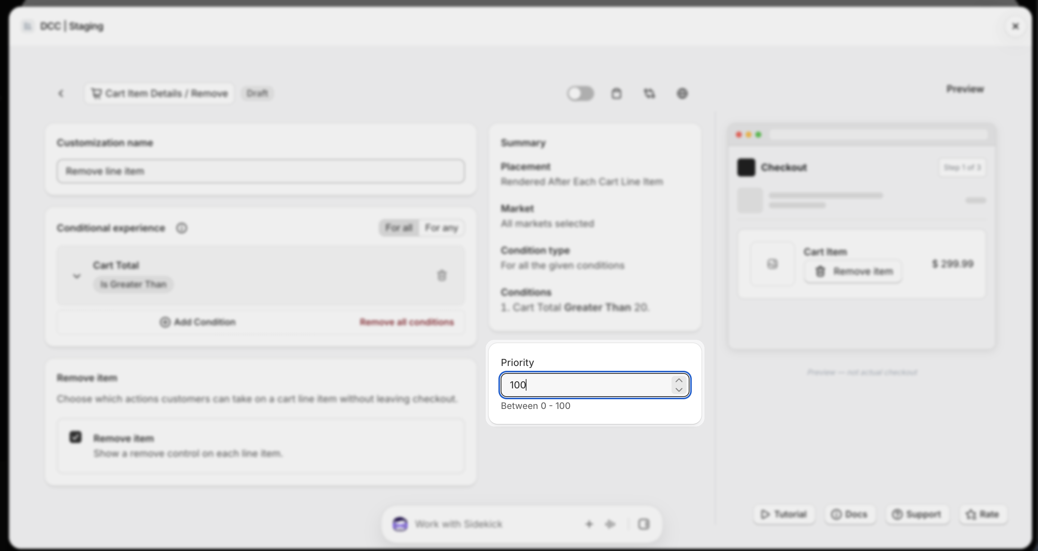Click the Sidekick avatar icon

[400, 524]
